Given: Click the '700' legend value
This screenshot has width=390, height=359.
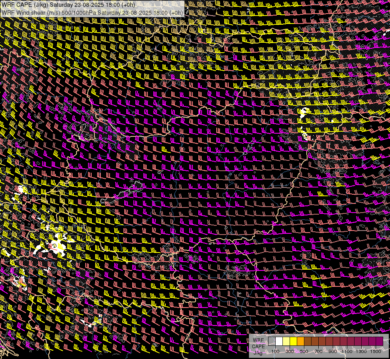Looking at the screenshot, I should click(x=318, y=351).
